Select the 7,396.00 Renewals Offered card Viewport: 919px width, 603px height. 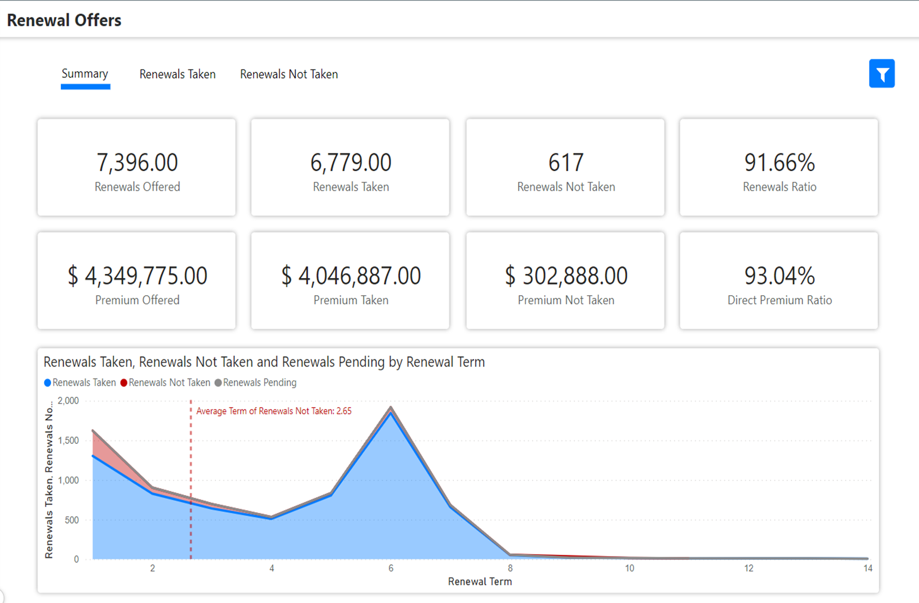pos(136,167)
